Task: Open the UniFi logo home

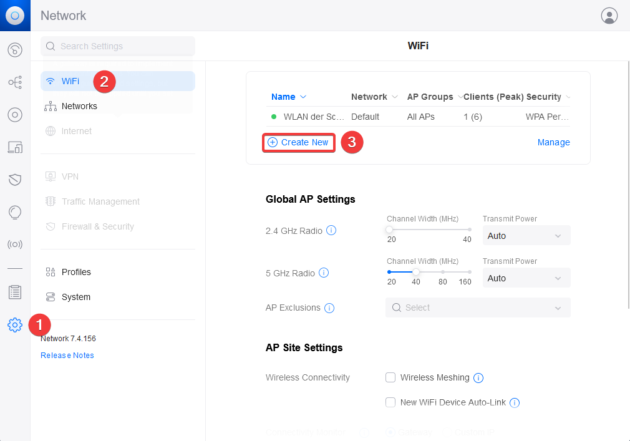Action: 15,15
